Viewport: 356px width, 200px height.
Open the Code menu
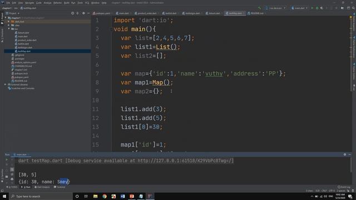point(39,3)
